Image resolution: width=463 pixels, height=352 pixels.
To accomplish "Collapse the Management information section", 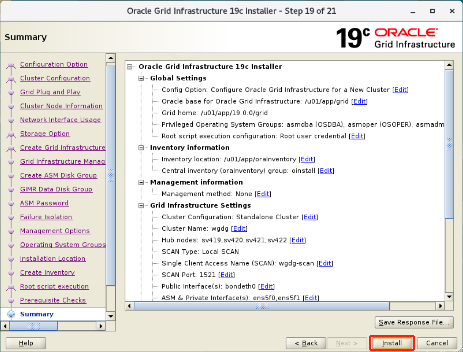I will pyautogui.click(x=141, y=182).
